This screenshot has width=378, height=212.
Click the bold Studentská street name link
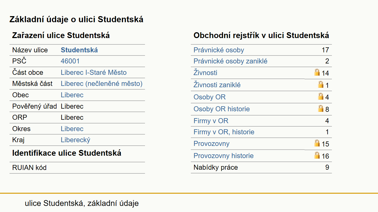point(79,50)
